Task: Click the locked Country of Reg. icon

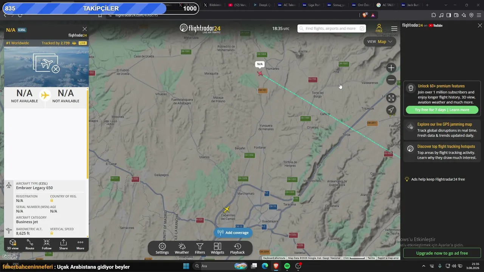Action: [x=52, y=201]
